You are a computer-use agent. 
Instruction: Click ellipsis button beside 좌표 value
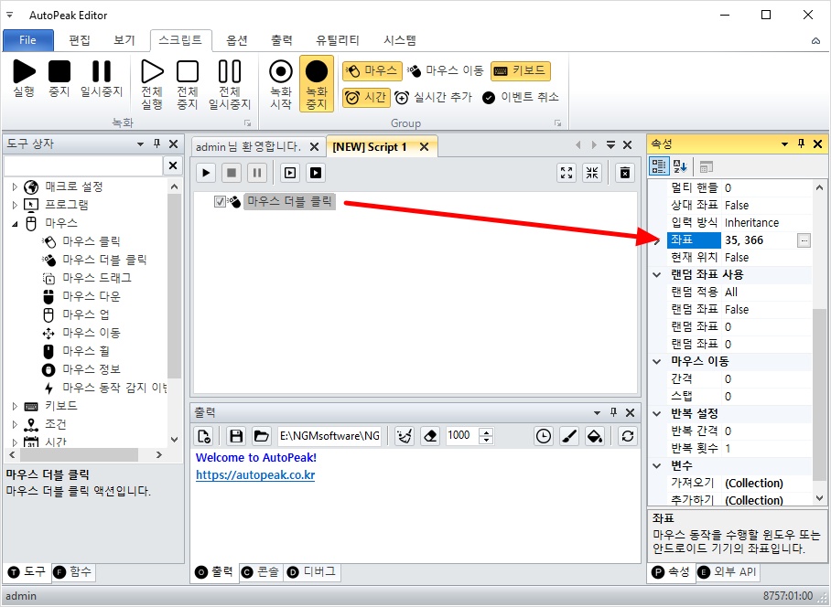[804, 240]
